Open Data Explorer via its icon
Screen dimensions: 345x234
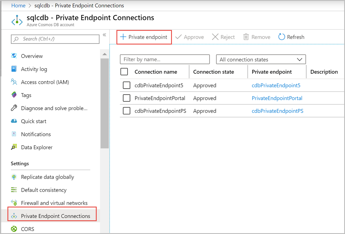coord(14,147)
